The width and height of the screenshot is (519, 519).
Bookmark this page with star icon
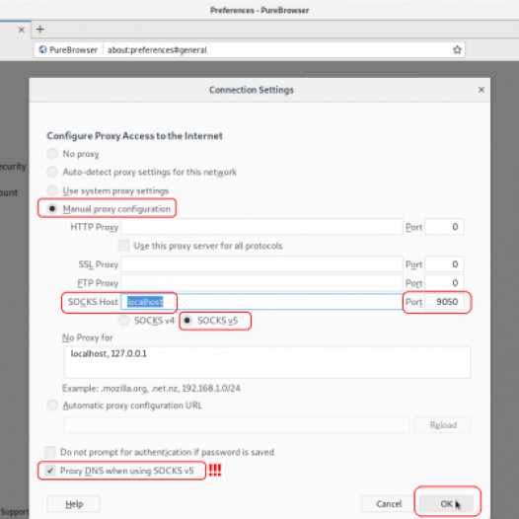457,49
